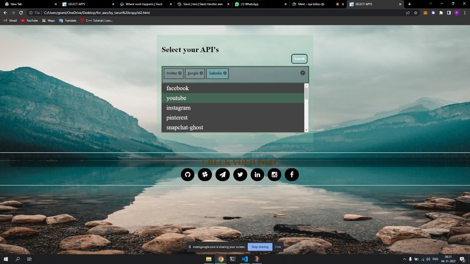Screen dimensions: 470x264
Task: Open the Facebook social icon
Action: click(x=292, y=175)
